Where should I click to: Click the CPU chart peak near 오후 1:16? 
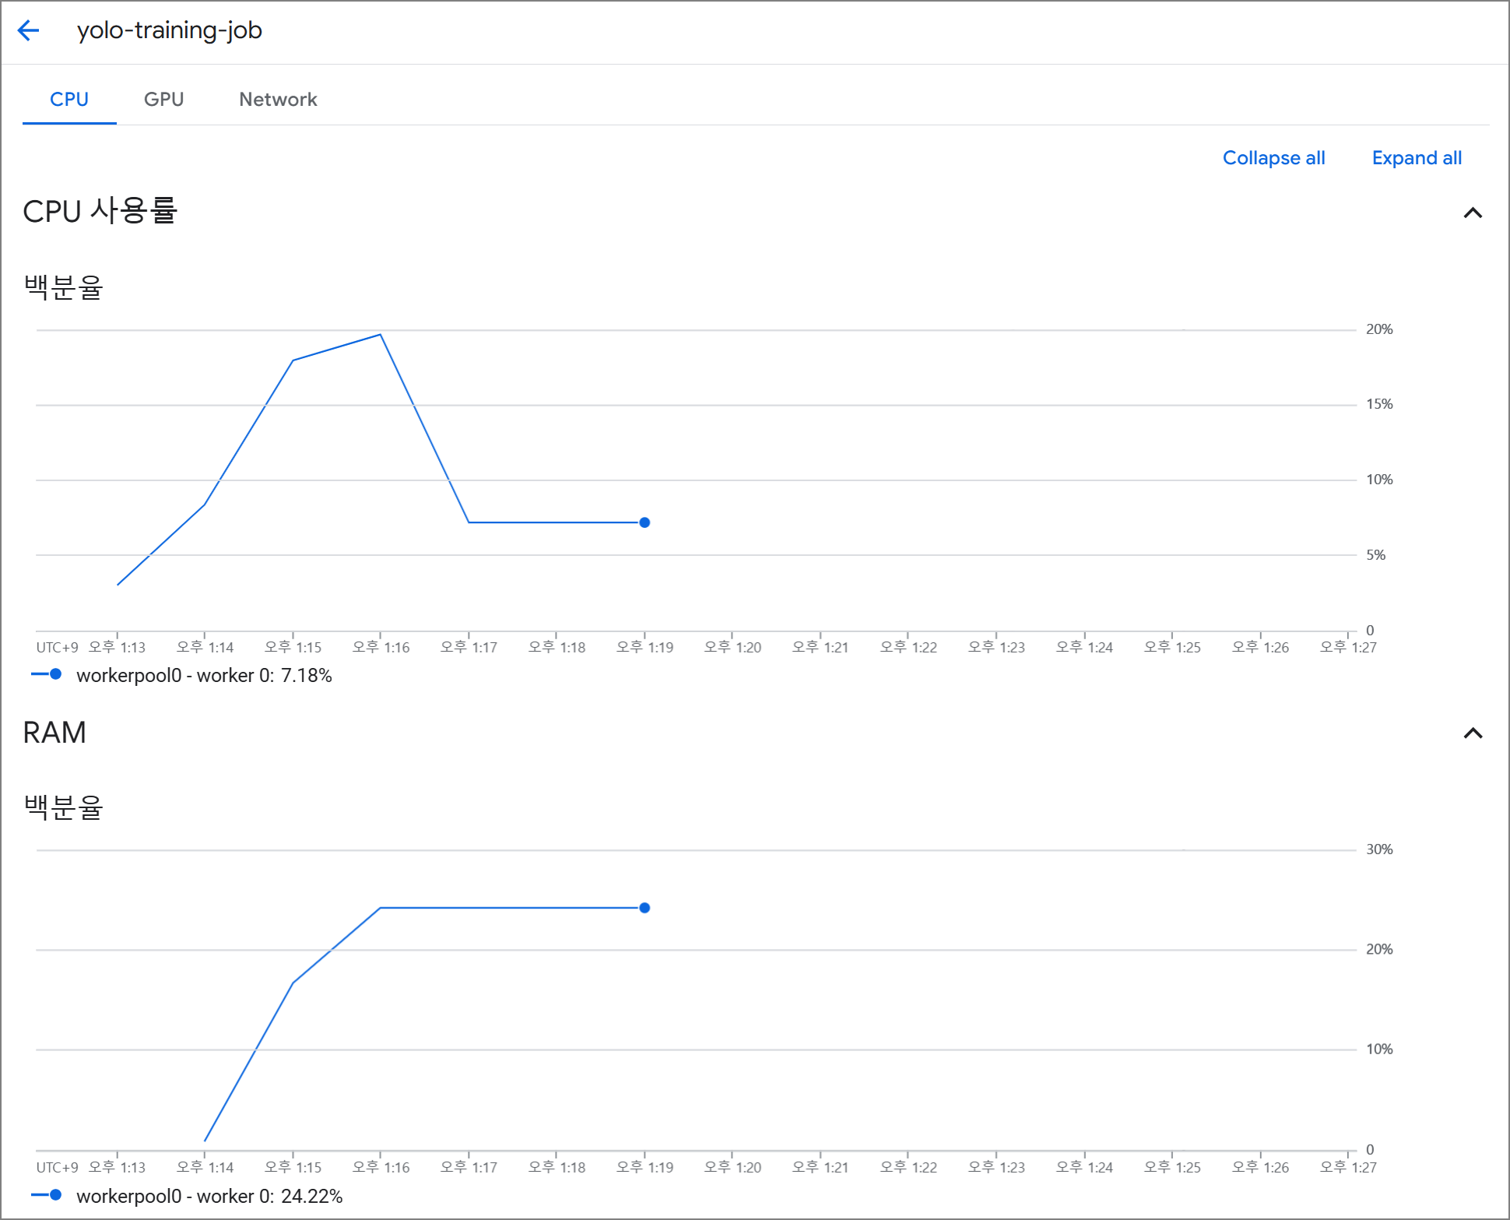click(x=380, y=335)
